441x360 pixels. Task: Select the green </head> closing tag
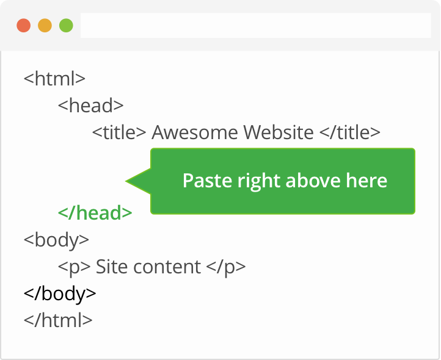coord(95,213)
